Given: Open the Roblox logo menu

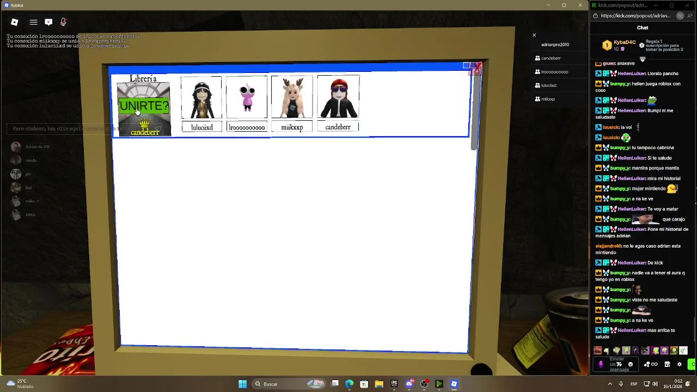Looking at the screenshot, I should coord(15,22).
